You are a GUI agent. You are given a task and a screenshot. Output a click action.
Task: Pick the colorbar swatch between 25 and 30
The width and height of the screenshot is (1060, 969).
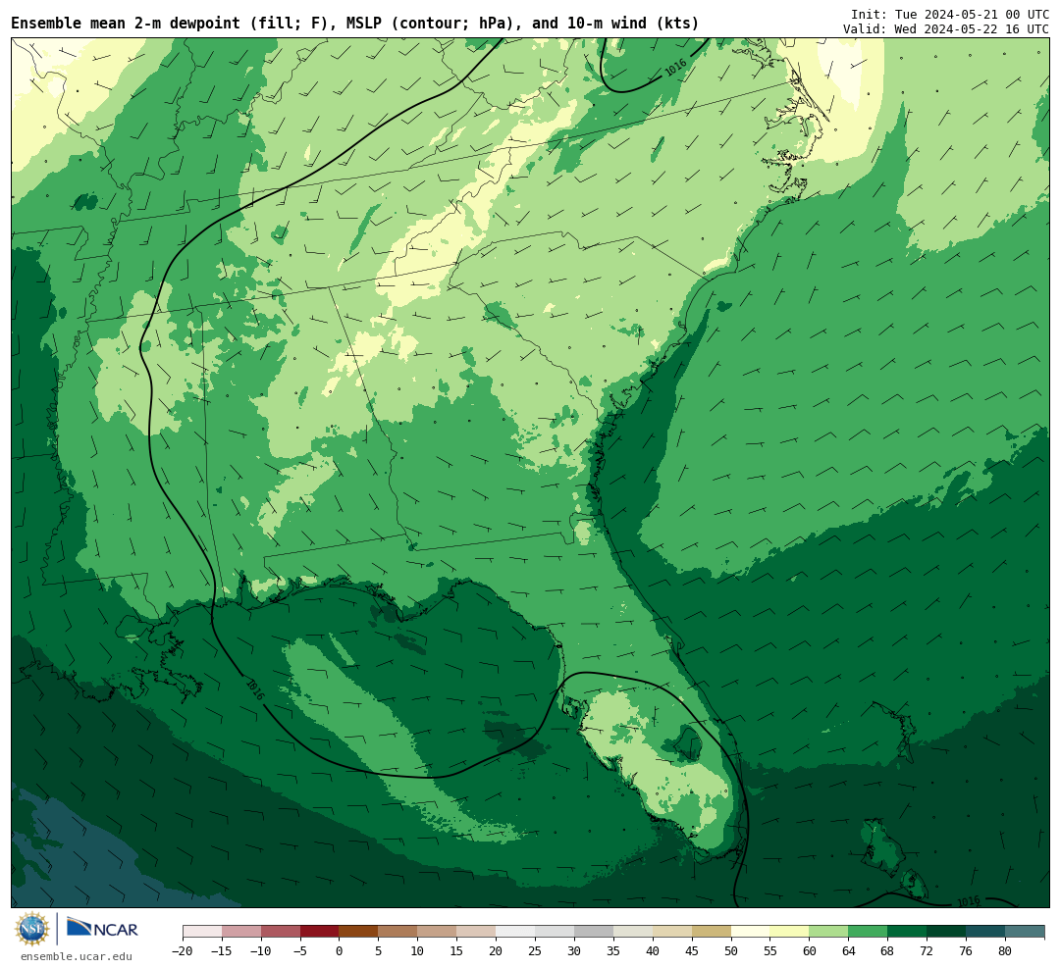tap(555, 932)
